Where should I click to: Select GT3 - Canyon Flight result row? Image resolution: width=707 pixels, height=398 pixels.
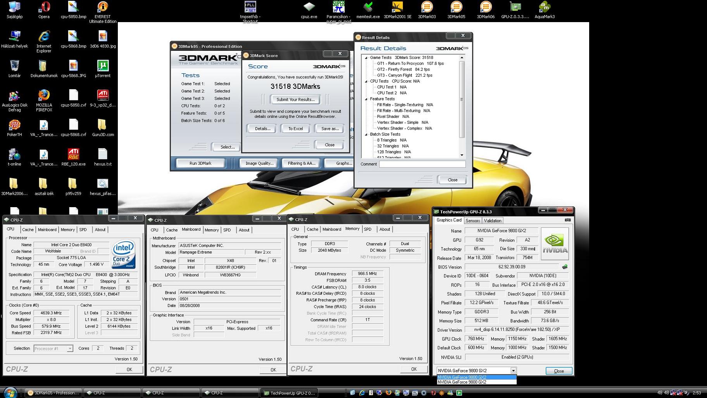pos(404,75)
